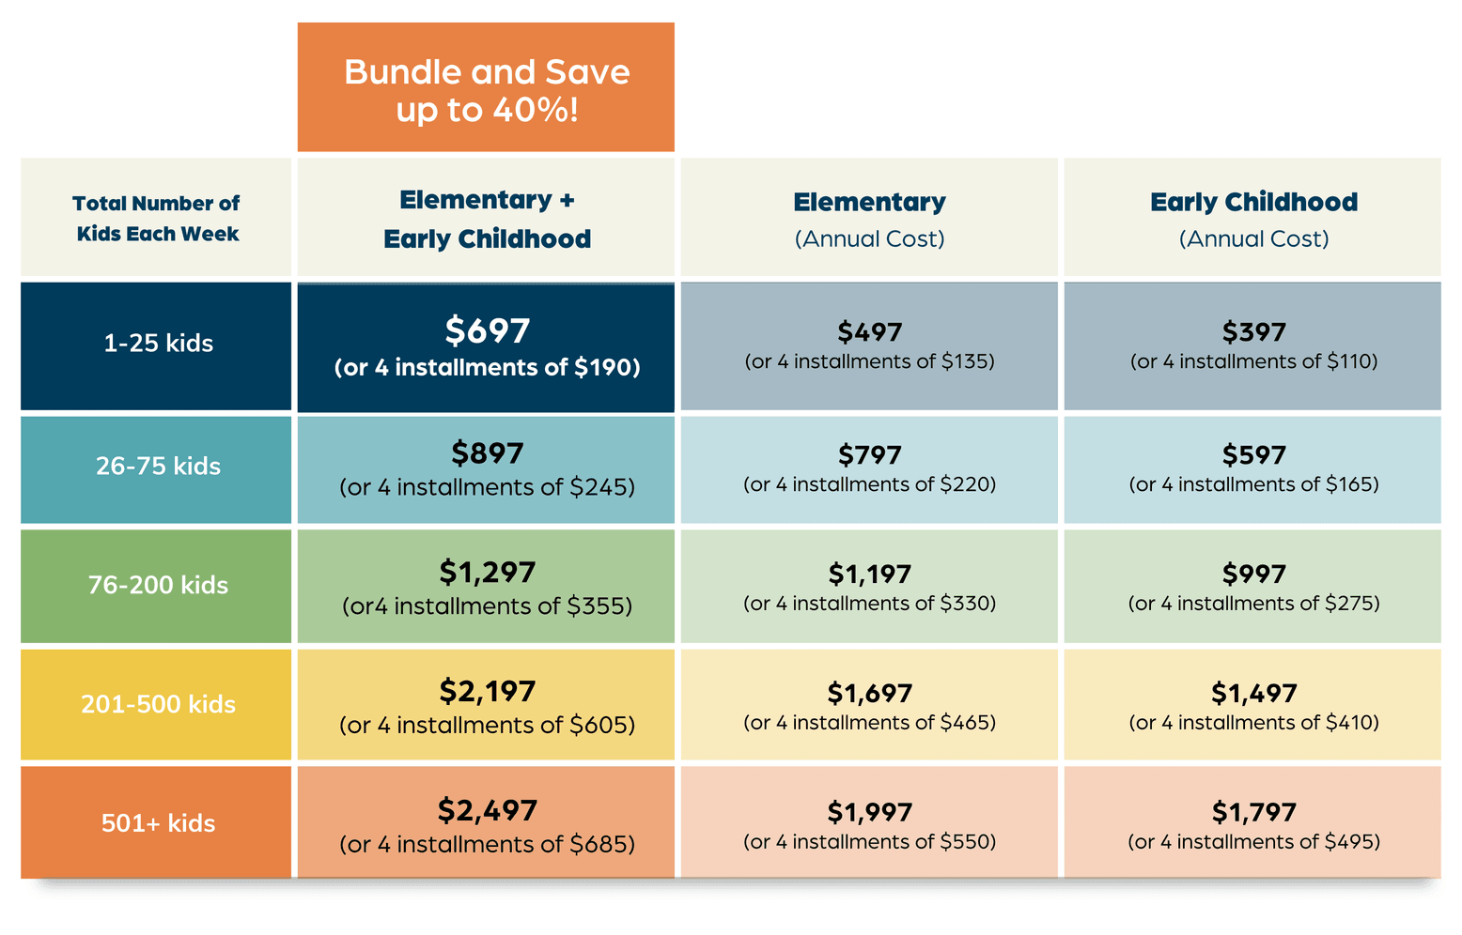Select the Elementary Annual Cost column header
Viewport: 1462px width, 935px height.
(869, 219)
